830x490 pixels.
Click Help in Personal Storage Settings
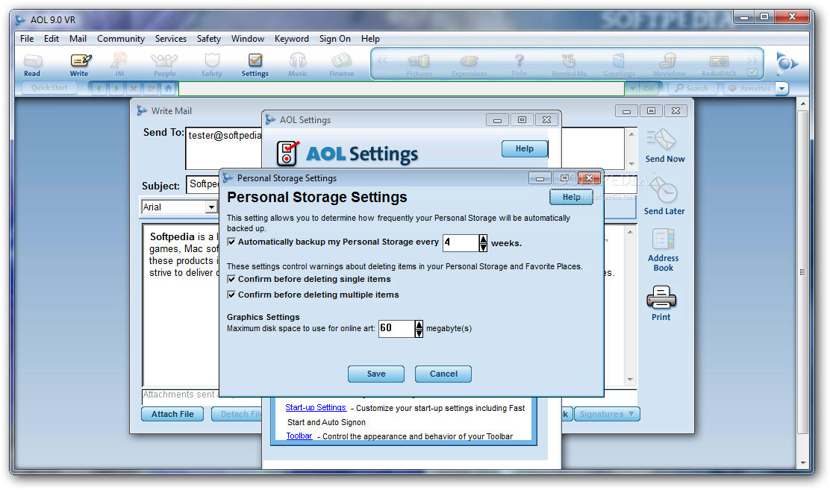[x=571, y=197]
